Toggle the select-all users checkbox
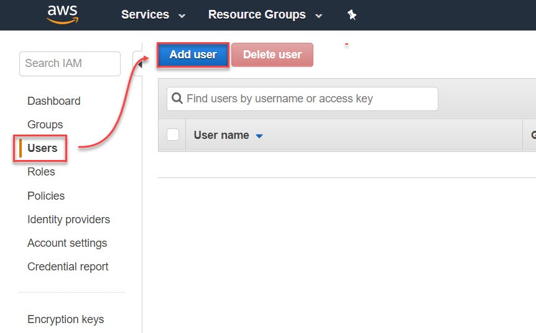Image resolution: width=536 pixels, height=333 pixels. pyautogui.click(x=173, y=135)
